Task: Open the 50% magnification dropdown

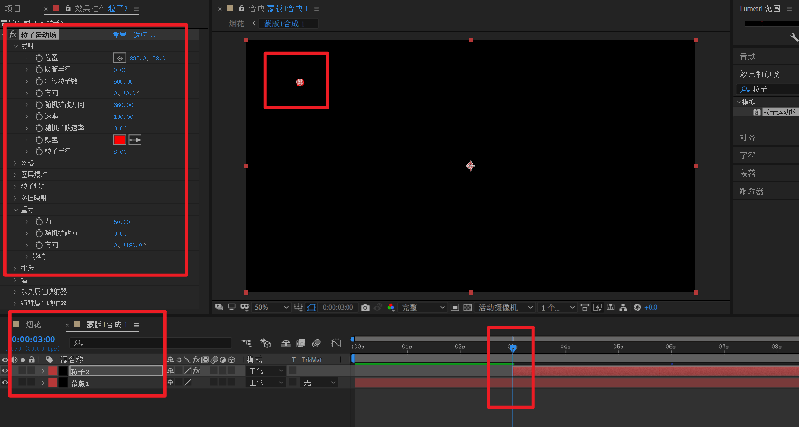Action: pos(271,307)
